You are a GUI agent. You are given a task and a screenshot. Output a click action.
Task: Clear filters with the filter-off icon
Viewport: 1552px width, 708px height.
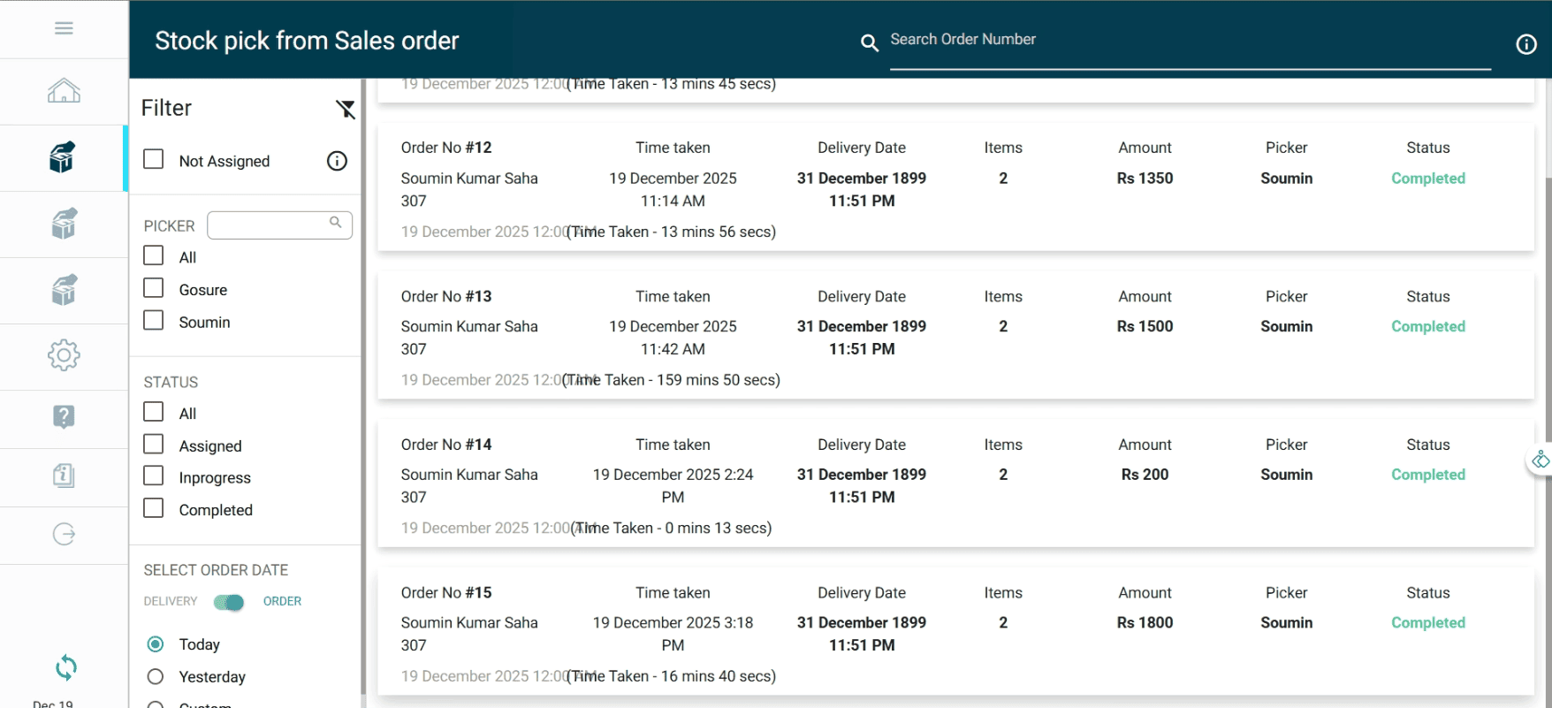(345, 109)
